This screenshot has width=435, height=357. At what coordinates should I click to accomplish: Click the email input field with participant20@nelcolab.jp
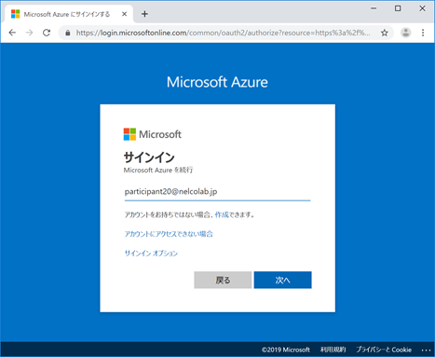[217, 192]
